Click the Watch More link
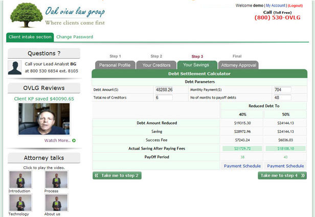 (x=57, y=140)
